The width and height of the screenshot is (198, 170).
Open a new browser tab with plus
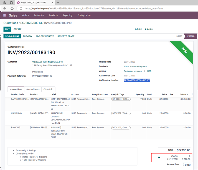tap(58, 2)
